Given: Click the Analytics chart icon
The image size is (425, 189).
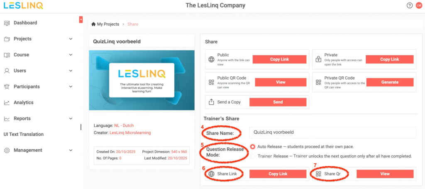Looking at the screenshot, I should tap(7, 102).
